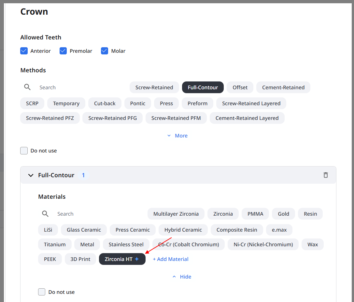Click the Methods search magnifier icon
354x302 pixels.
click(x=27, y=87)
